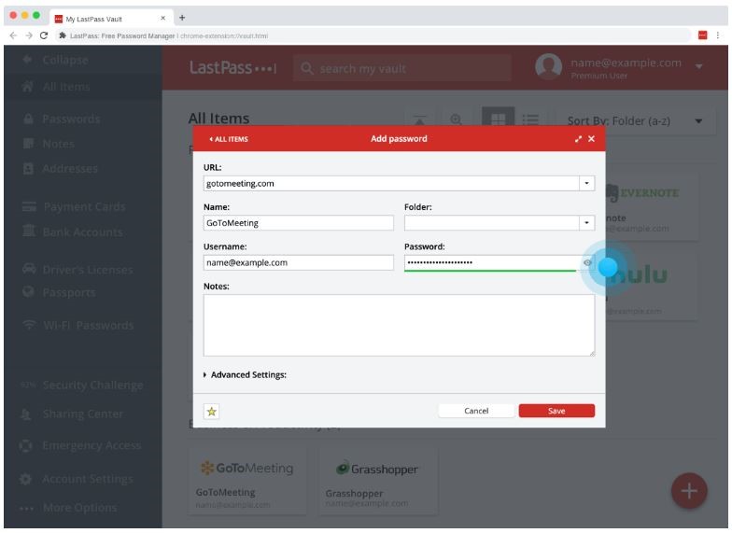732x533 pixels.
Task: Click the zoom magnifier icon in toolbar
Action: (457, 120)
